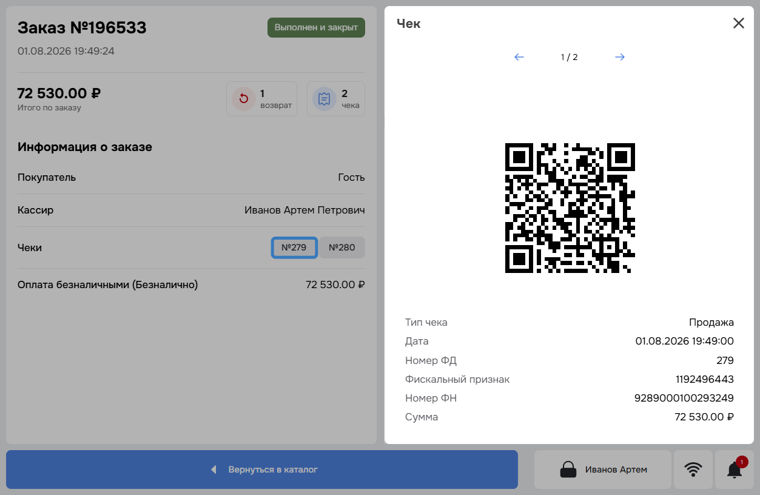Click fiscal sign value 1192496443
The height and width of the screenshot is (495, 760).
click(x=705, y=379)
